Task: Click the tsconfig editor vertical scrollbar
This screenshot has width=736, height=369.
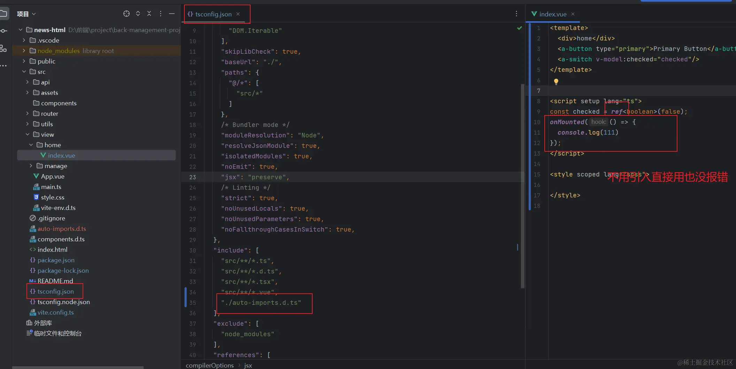Action: tap(522, 186)
